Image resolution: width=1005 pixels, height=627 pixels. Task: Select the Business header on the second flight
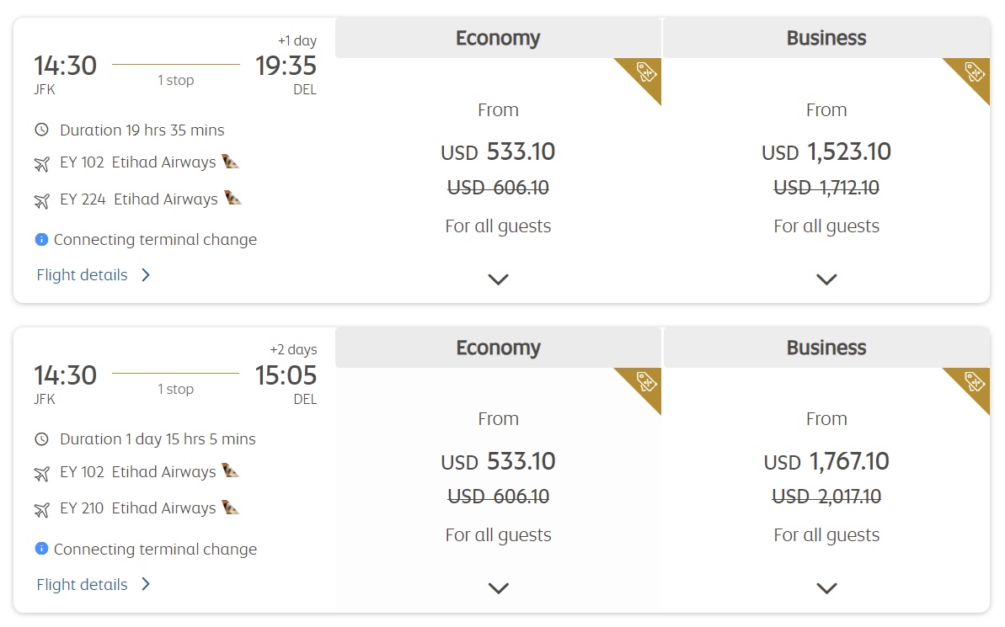point(826,347)
